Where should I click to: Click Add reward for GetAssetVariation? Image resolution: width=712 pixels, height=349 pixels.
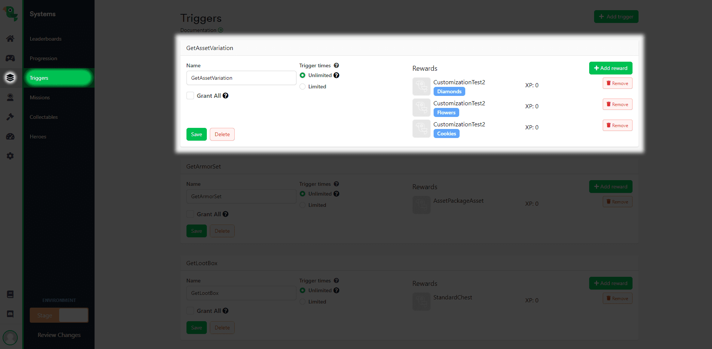(x=610, y=68)
